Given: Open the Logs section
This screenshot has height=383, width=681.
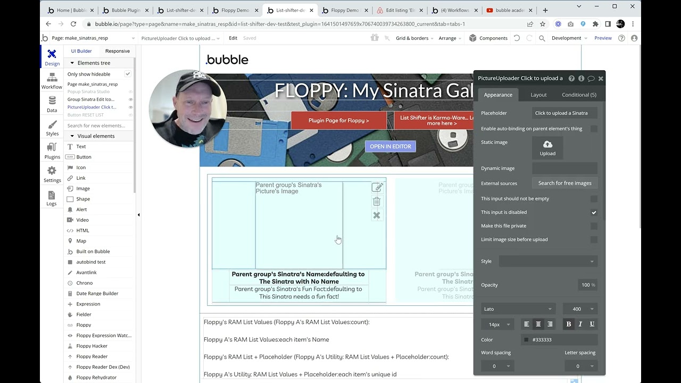Looking at the screenshot, I should [52, 198].
